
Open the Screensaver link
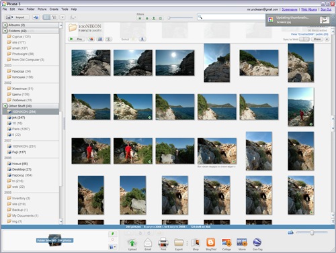click(x=290, y=9)
